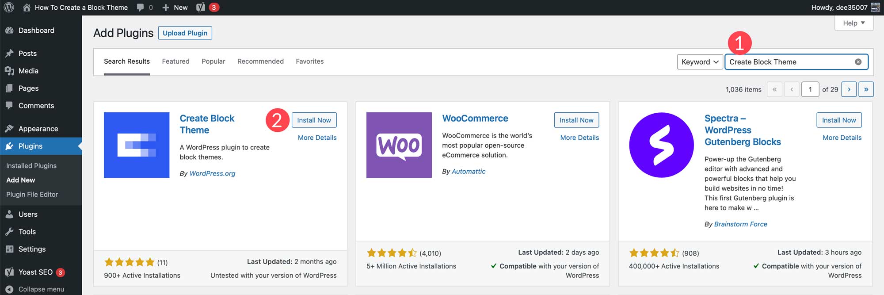Click the Upload Plugin button
Image resolution: width=884 pixels, height=295 pixels.
pos(185,33)
